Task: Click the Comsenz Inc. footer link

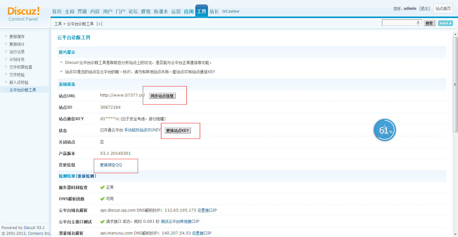Action: click(39, 234)
